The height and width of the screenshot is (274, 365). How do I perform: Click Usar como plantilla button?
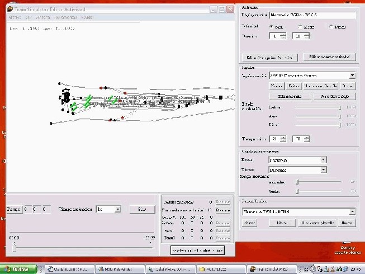pyautogui.click(x=317, y=223)
